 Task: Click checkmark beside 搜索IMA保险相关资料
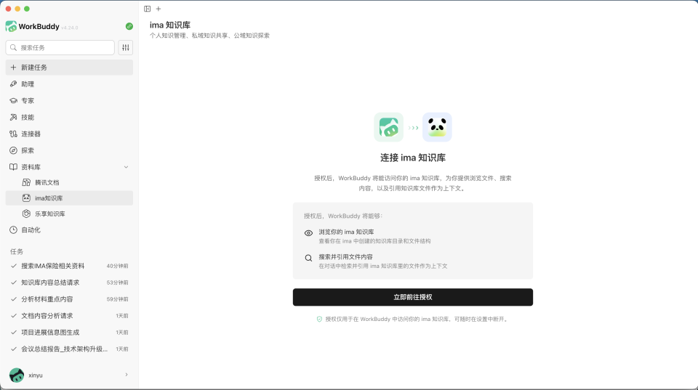[x=13, y=266]
